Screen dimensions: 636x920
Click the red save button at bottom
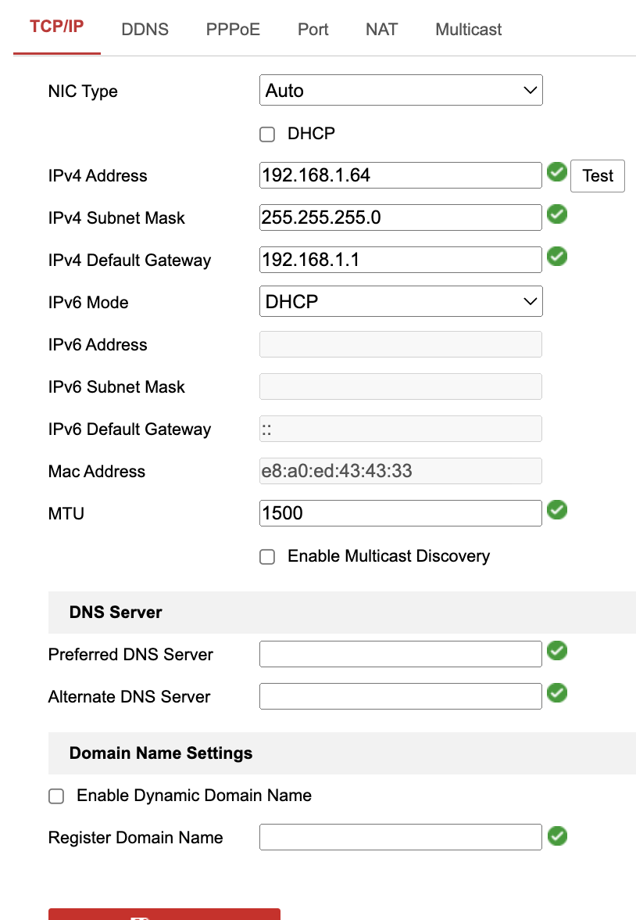tap(164, 914)
